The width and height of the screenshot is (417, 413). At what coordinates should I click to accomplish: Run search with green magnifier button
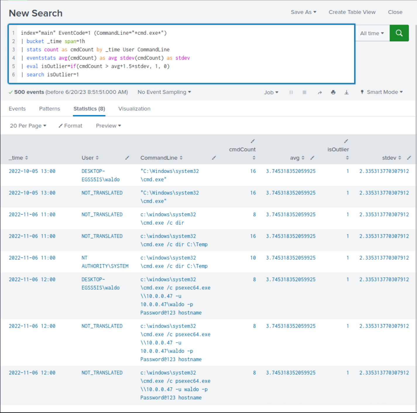tap(399, 33)
